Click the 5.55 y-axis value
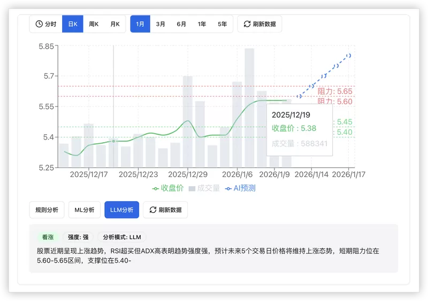This screenshot has width=428, height=301. point(46,107)
